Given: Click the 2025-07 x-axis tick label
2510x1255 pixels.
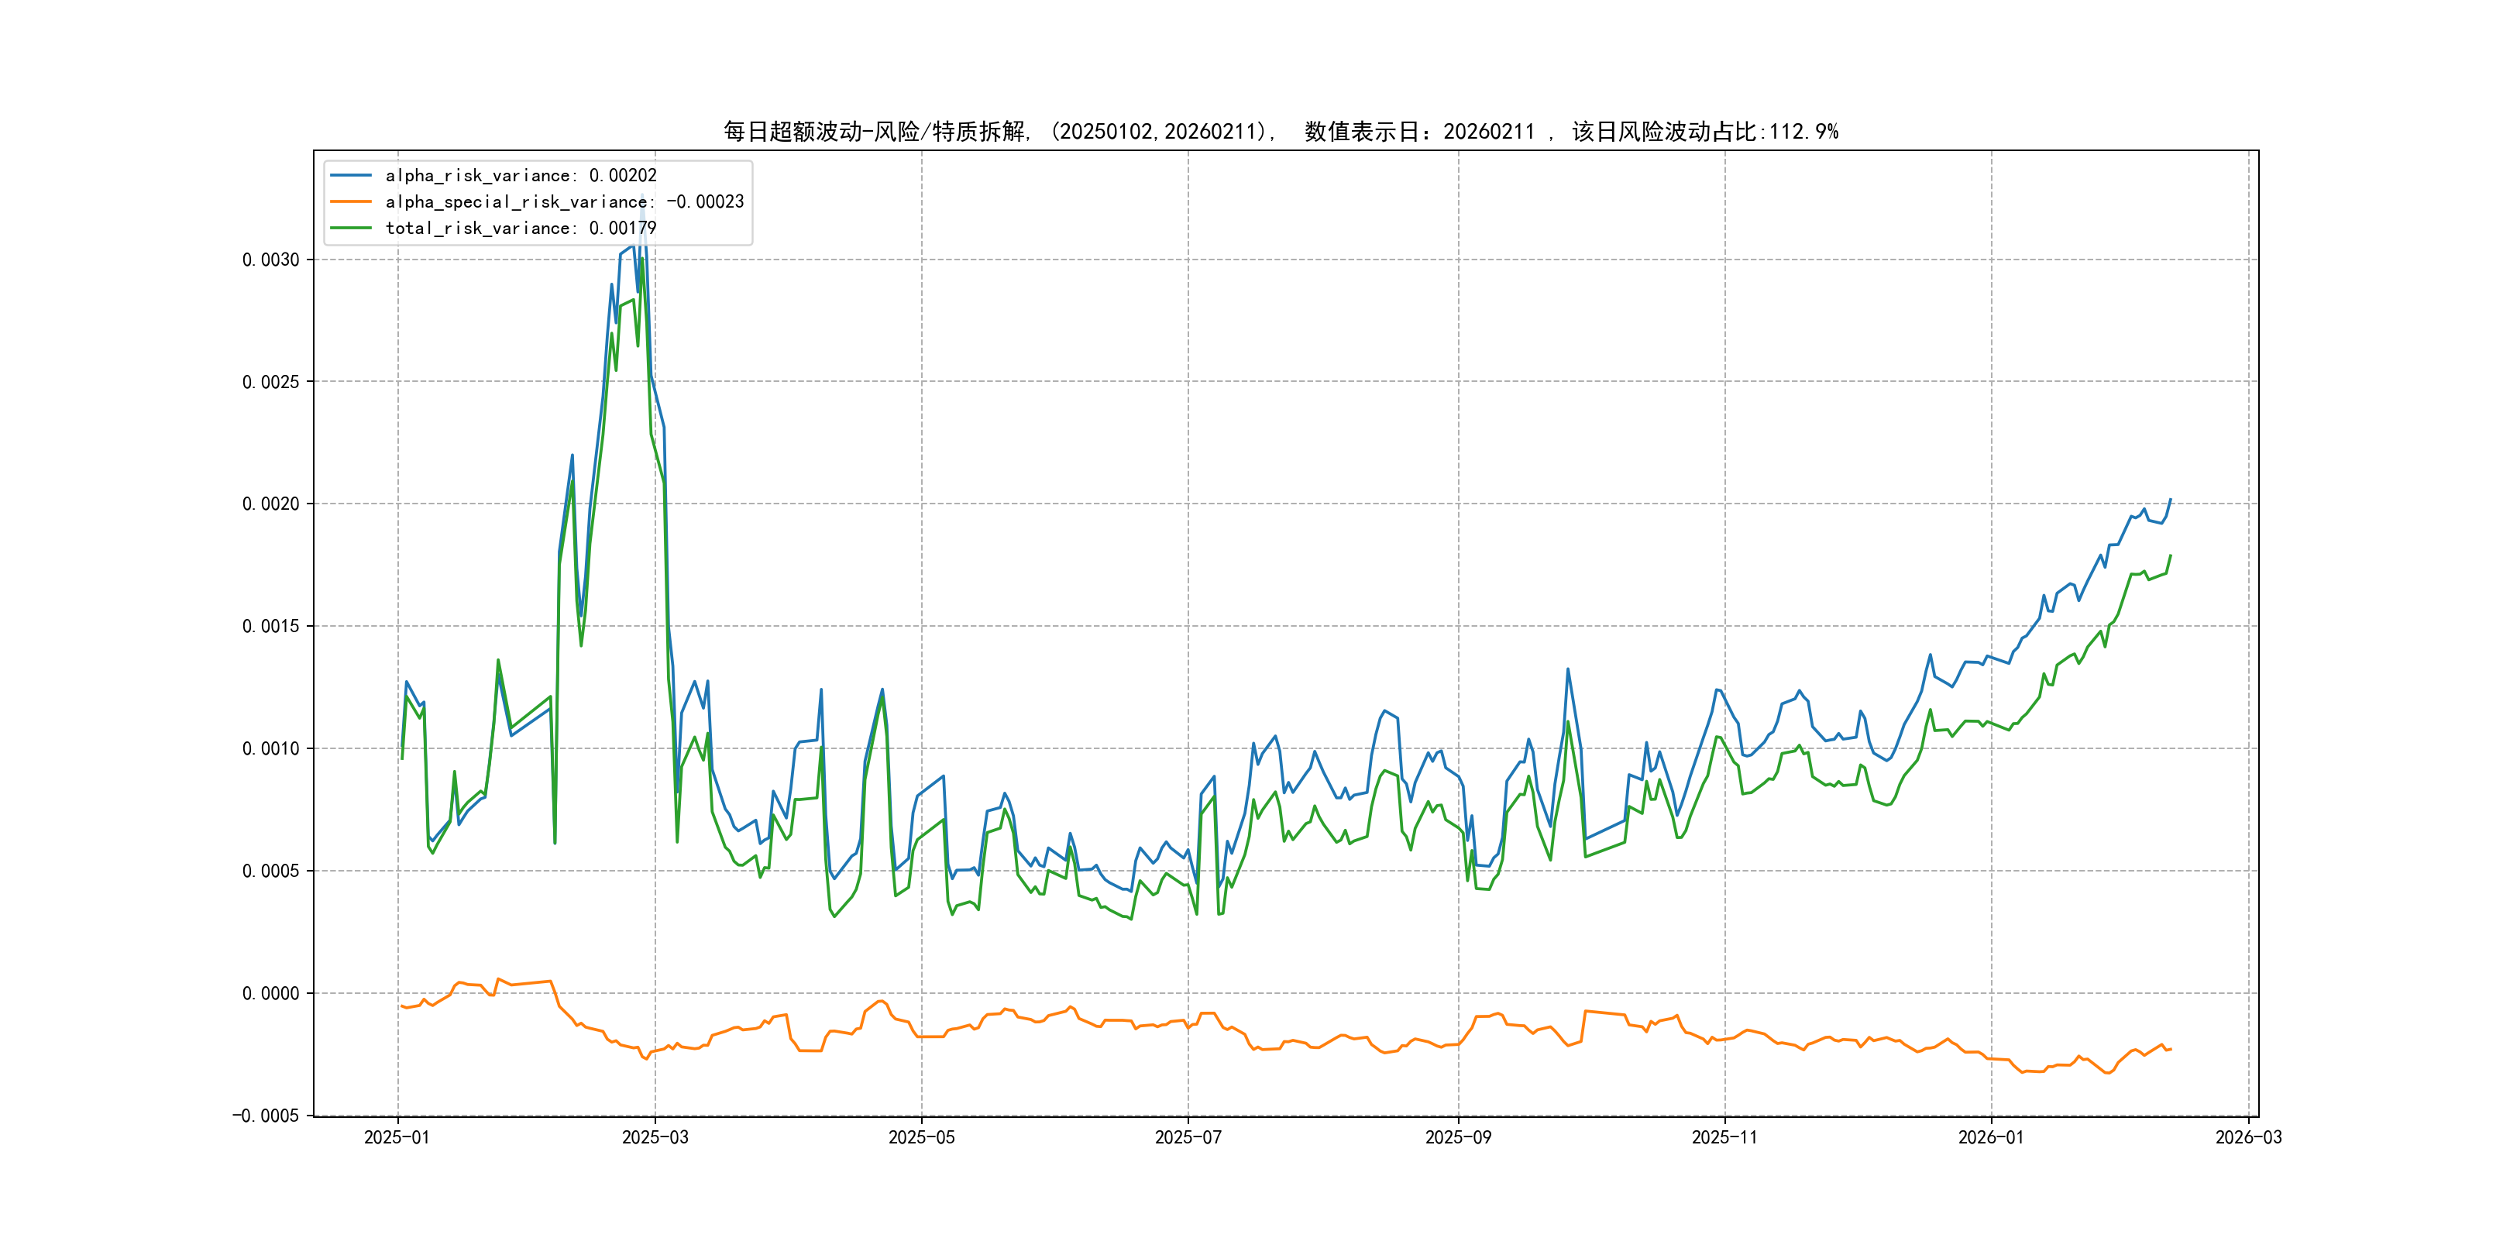Looking at the screenshot, I should (x=1188, y=1137).
